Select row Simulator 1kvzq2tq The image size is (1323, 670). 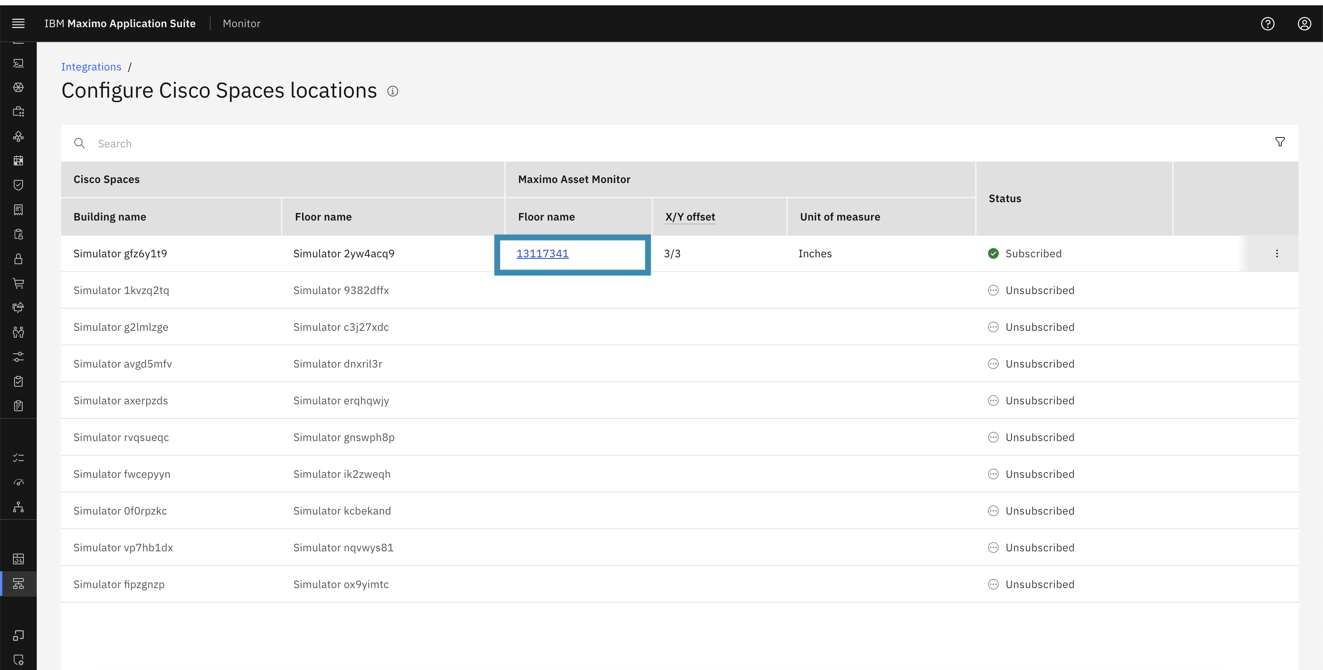tap(679, 290)
